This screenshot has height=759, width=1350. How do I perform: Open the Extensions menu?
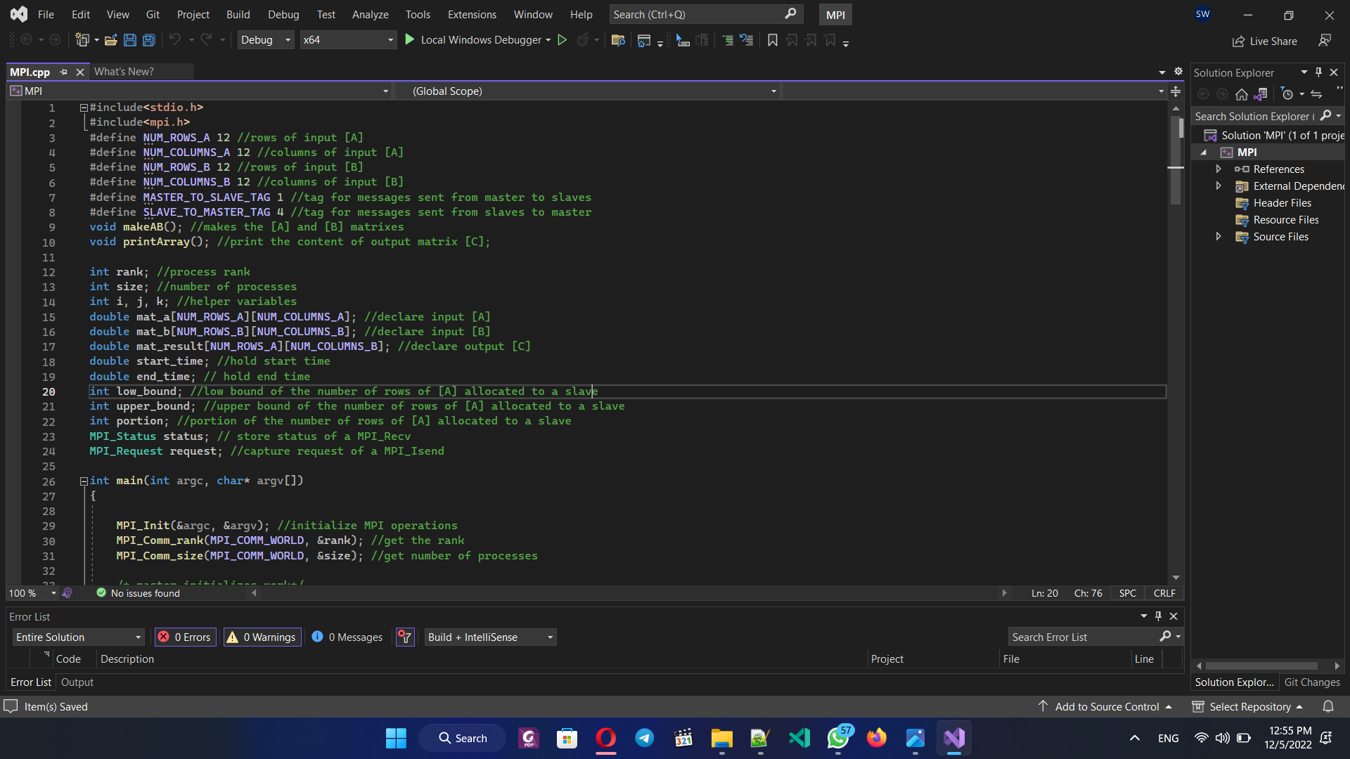pyautogui.click(x=472, y=14)
